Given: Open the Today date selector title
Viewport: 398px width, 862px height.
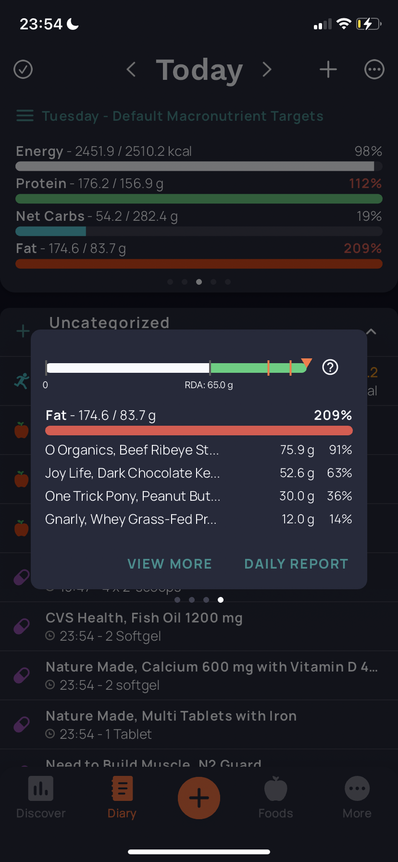Looking at the screenshot, I should coord(199,70).
